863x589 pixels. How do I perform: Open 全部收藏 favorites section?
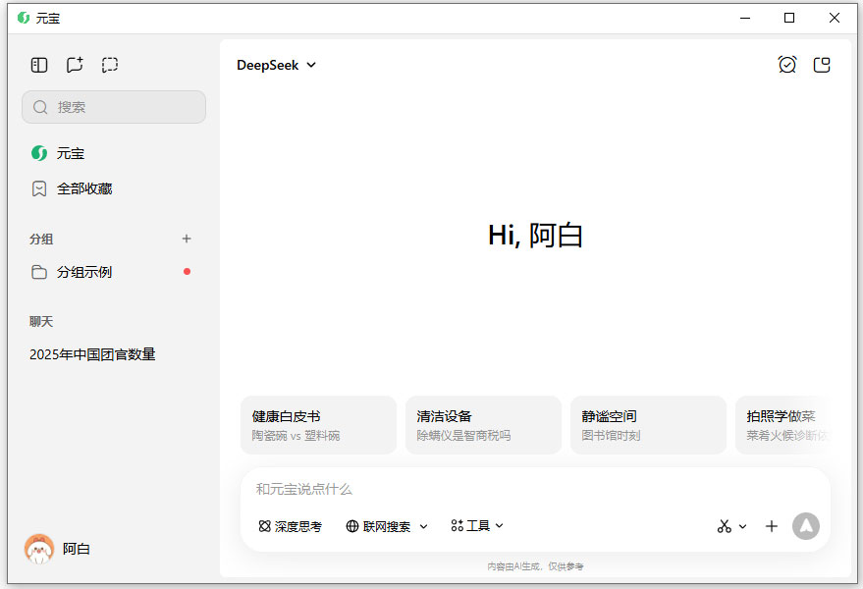coord(84,188)
